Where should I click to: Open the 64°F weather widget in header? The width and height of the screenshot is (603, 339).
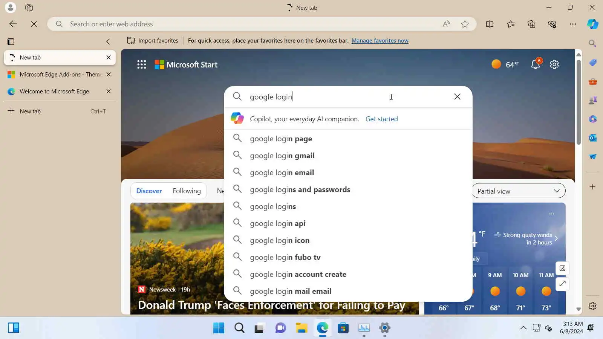(x=505, y=64)
